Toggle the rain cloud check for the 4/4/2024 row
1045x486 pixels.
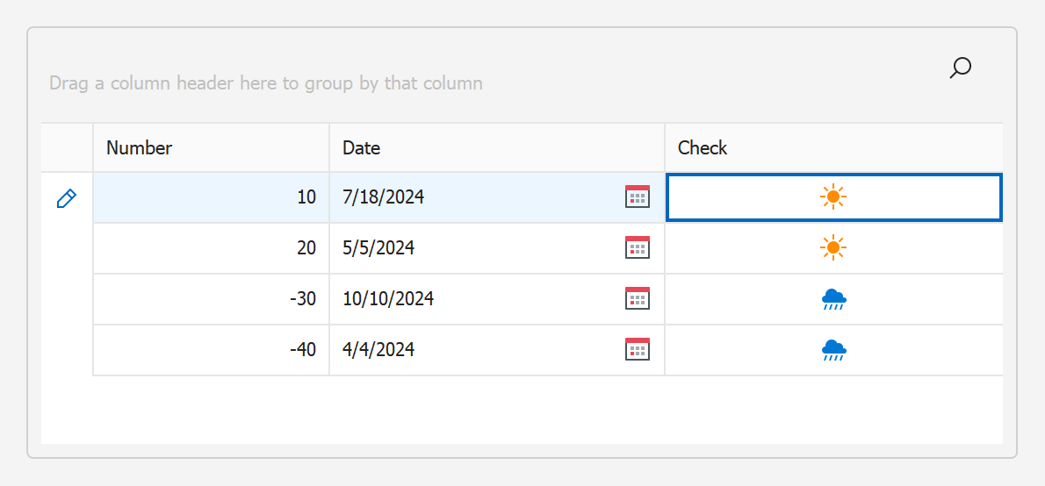pos(832,351)
